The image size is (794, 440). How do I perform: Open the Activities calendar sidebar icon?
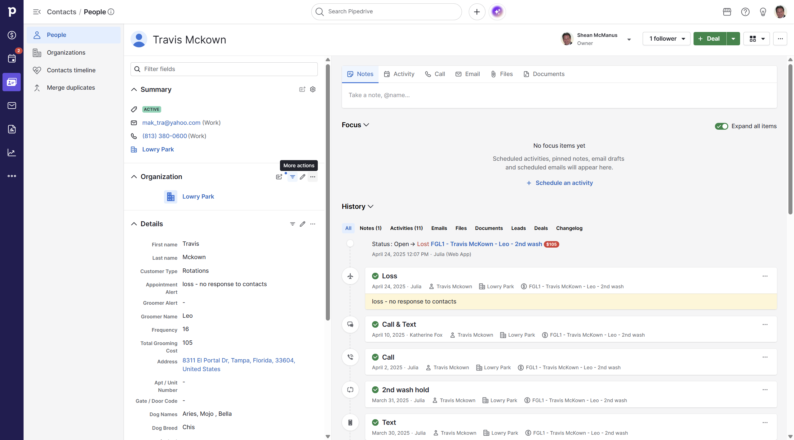pos(12,58)
